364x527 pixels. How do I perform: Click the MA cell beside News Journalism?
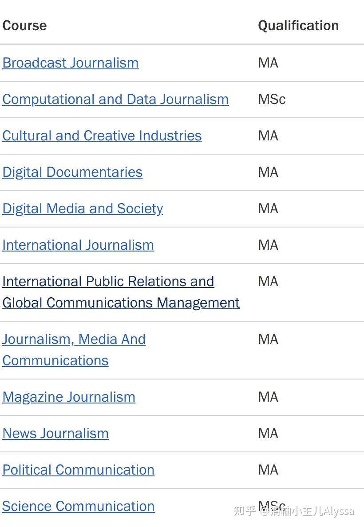pyautogui.click(x=268, y=434)
